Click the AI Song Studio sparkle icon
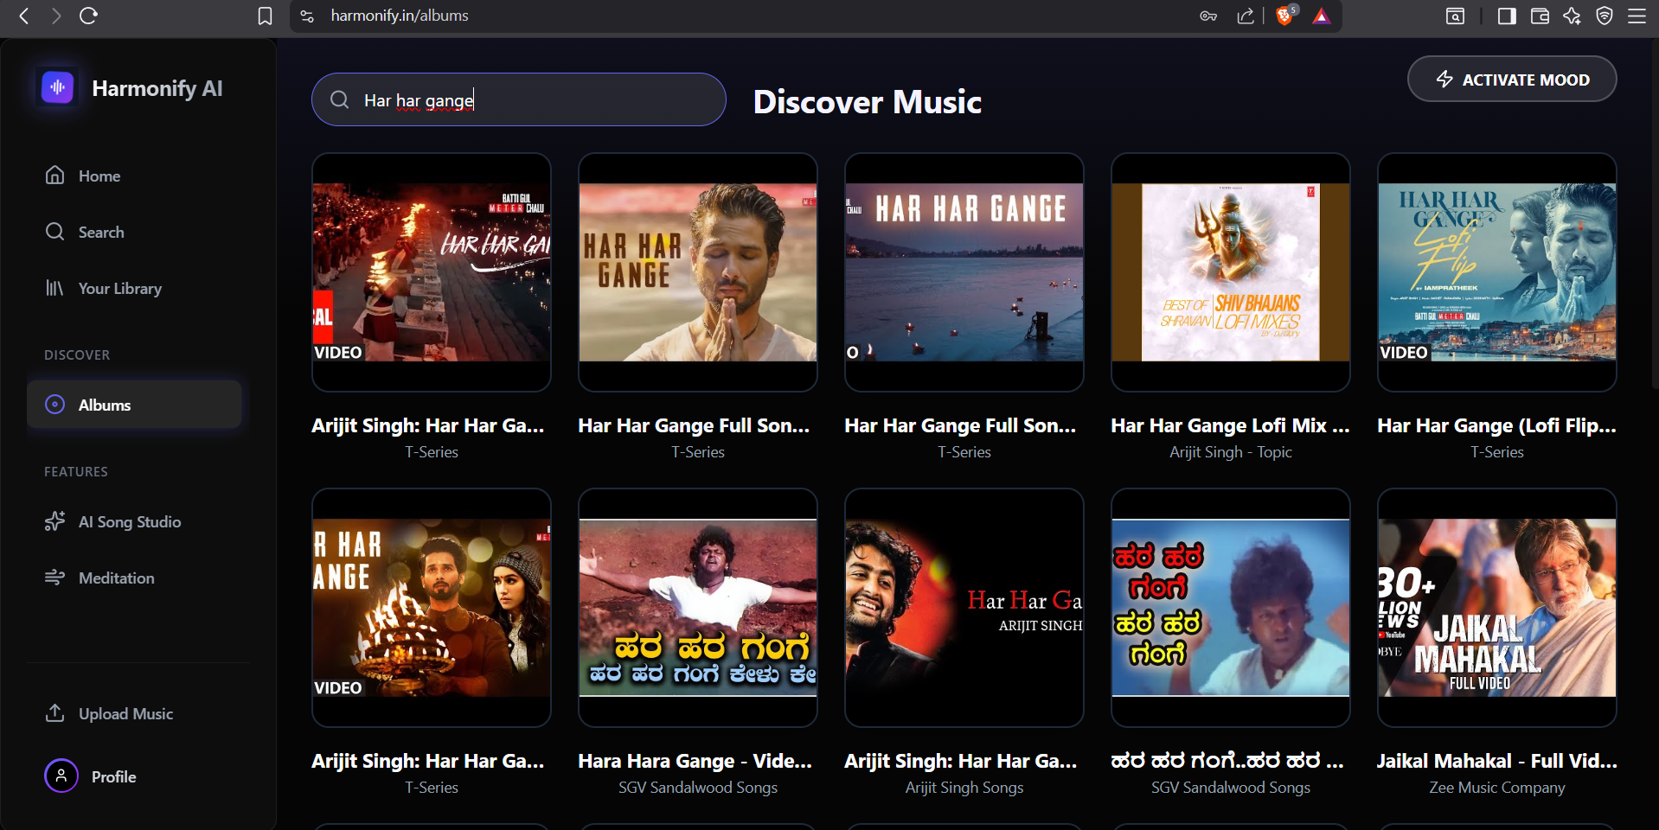The height and width of the screenshot is (830, 1659). click(x=54, y=521)
